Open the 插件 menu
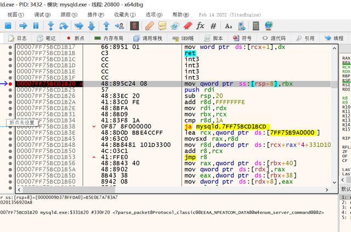The image size is (351, 232). [x=95, y=15]
